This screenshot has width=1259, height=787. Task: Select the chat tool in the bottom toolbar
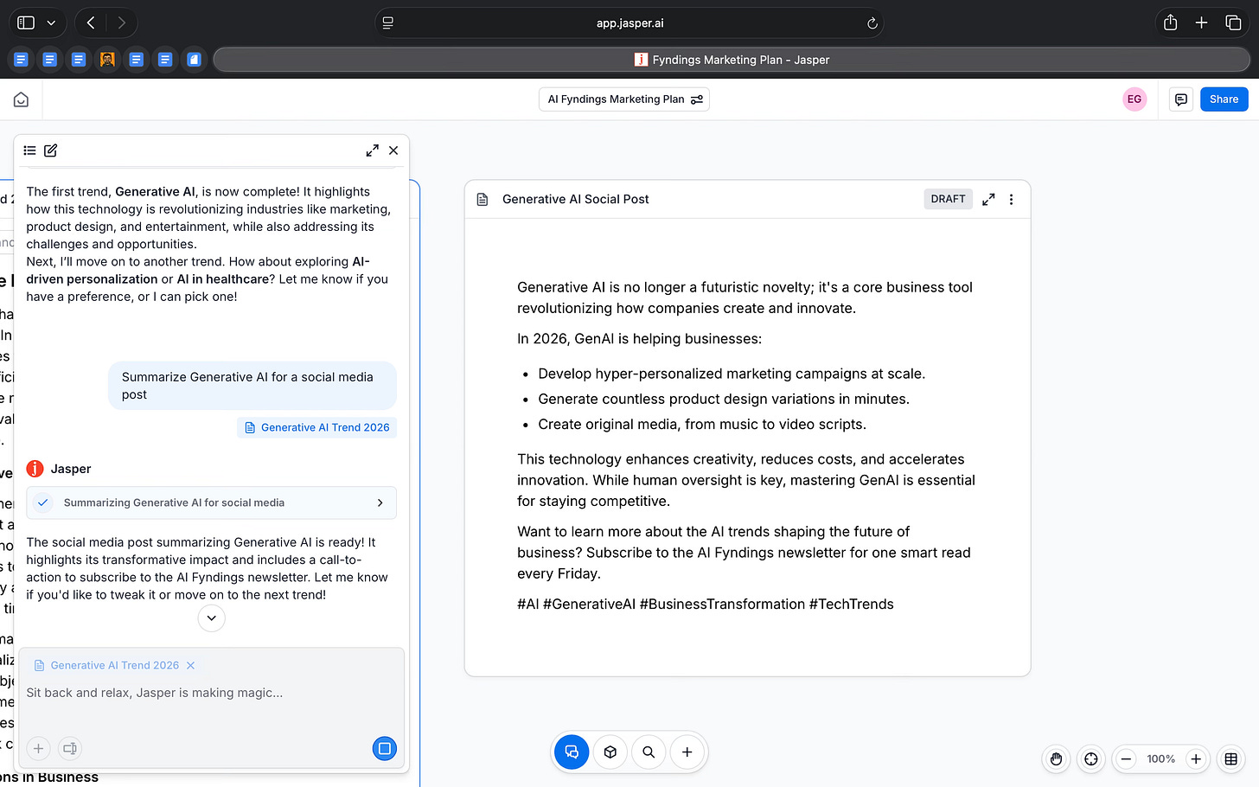click(x=572, y=752)
